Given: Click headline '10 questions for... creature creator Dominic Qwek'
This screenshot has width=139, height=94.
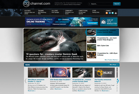Looking at the screenshot, I should click(52, 54).
